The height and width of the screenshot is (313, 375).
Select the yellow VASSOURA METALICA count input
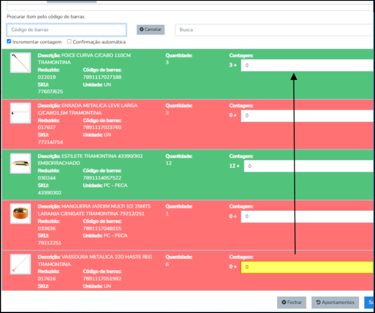click(307, 267)
